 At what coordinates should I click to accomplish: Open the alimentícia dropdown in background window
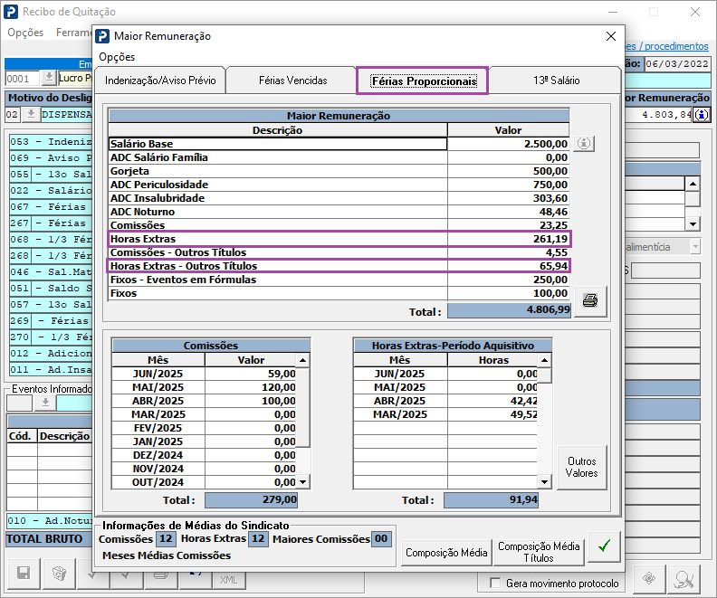pos(695,247)
